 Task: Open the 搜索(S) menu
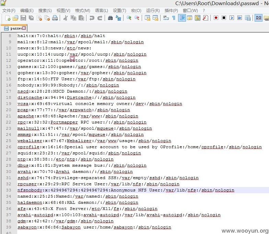(x=45, y=11)
